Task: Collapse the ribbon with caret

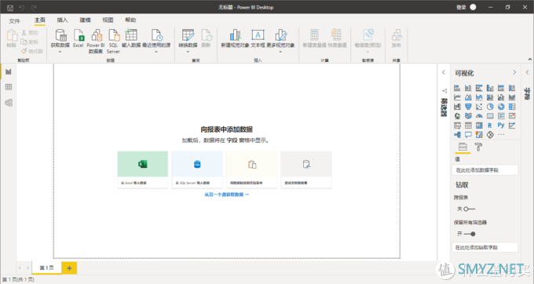Action: point(530,60)
